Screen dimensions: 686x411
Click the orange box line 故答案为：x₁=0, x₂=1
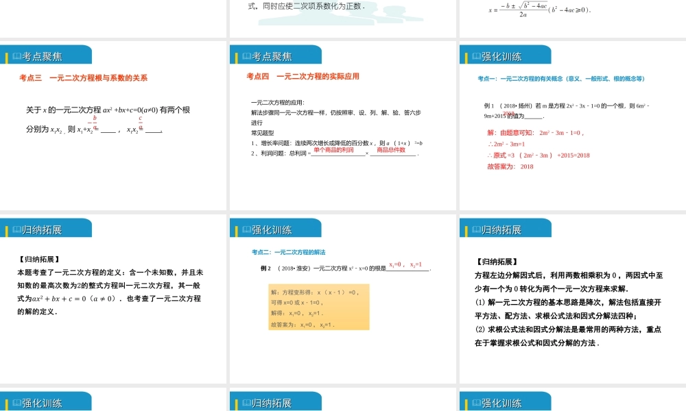tap(303, 325)
